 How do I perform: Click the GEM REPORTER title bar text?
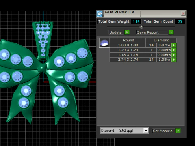point(119,12)
